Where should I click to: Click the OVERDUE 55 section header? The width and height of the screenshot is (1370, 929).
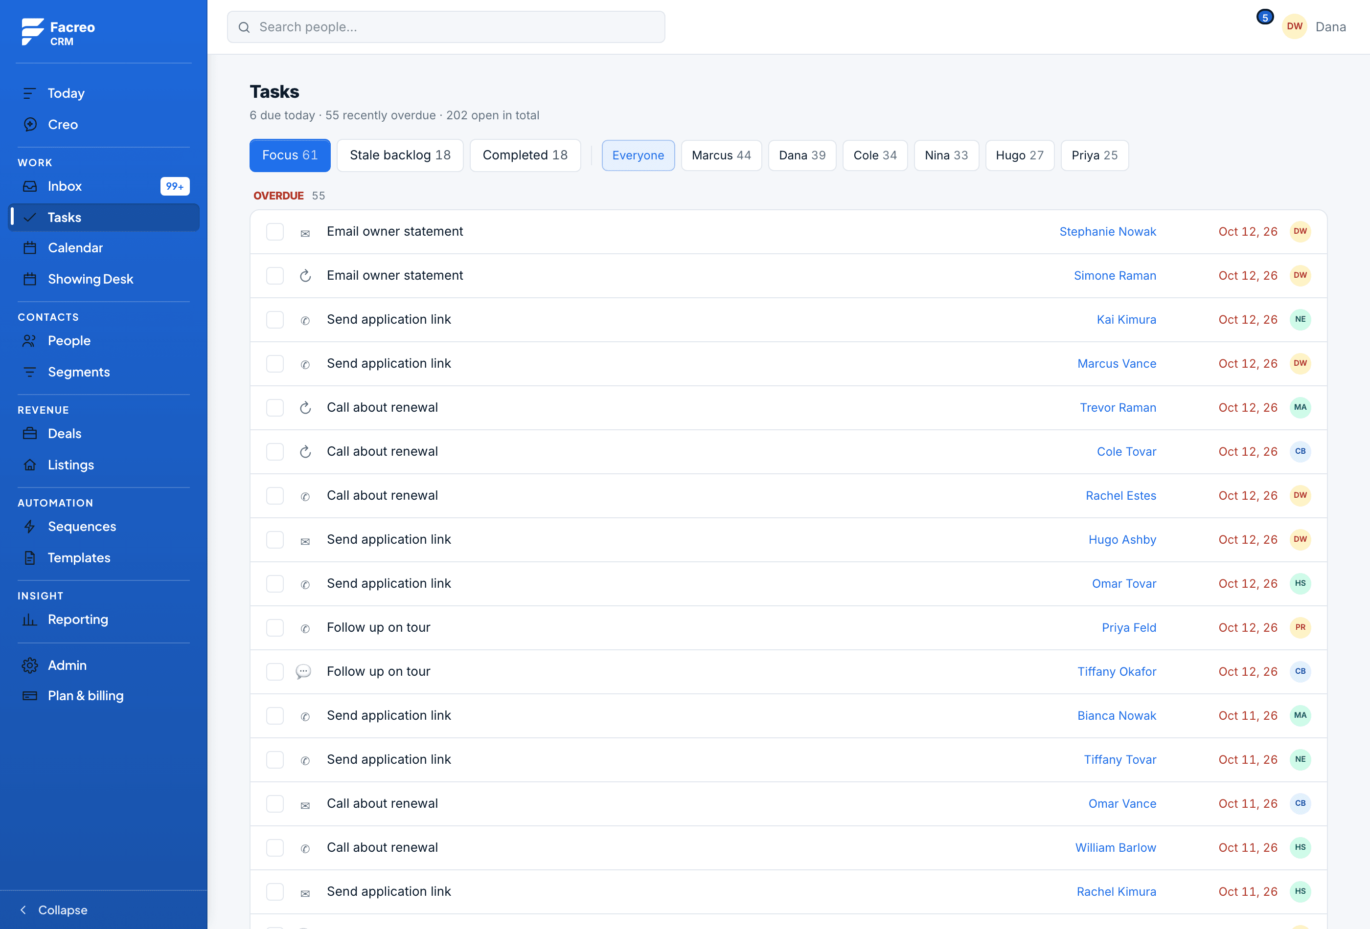pyautogui.click(x=289, y=196)
